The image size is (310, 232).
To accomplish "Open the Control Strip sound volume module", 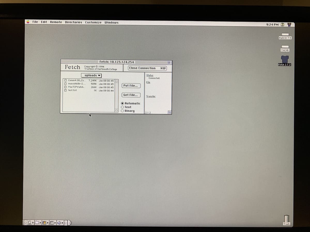I will pos(60,222).
